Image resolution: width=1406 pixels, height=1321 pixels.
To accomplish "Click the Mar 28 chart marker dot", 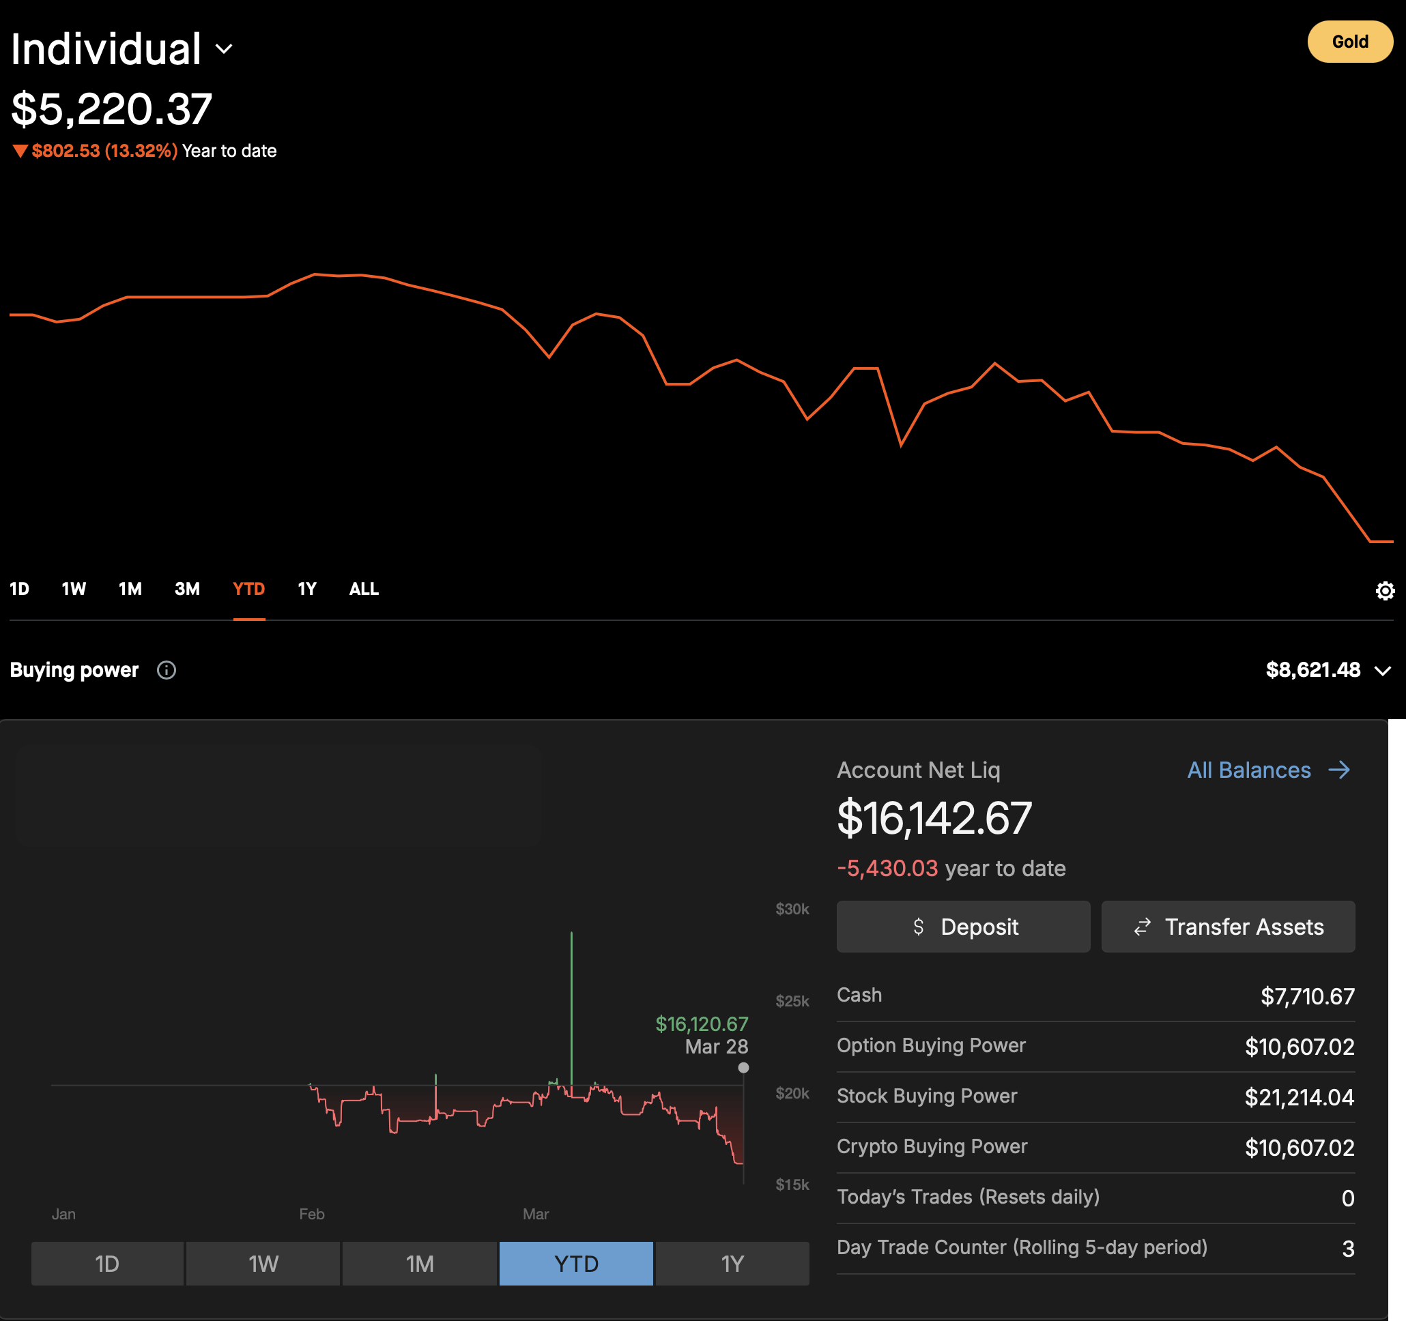I will (x=743, y=1068).
